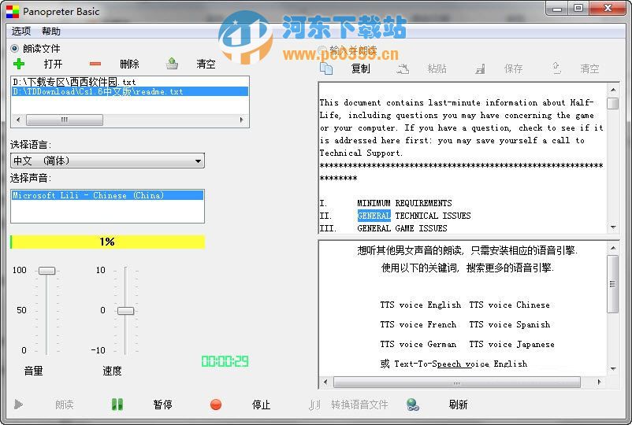Click the 音量 volume slider handle
This screenshot has height=425, width=632.
click(x=46, y=271)
